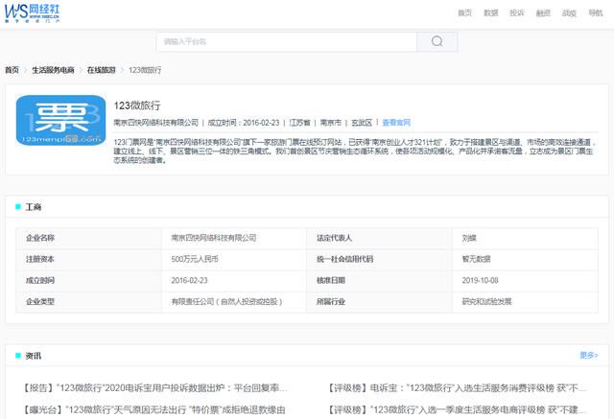Open 【评级榜】电诉宝 生活服务消费评级榜 article

pos(458,388)
